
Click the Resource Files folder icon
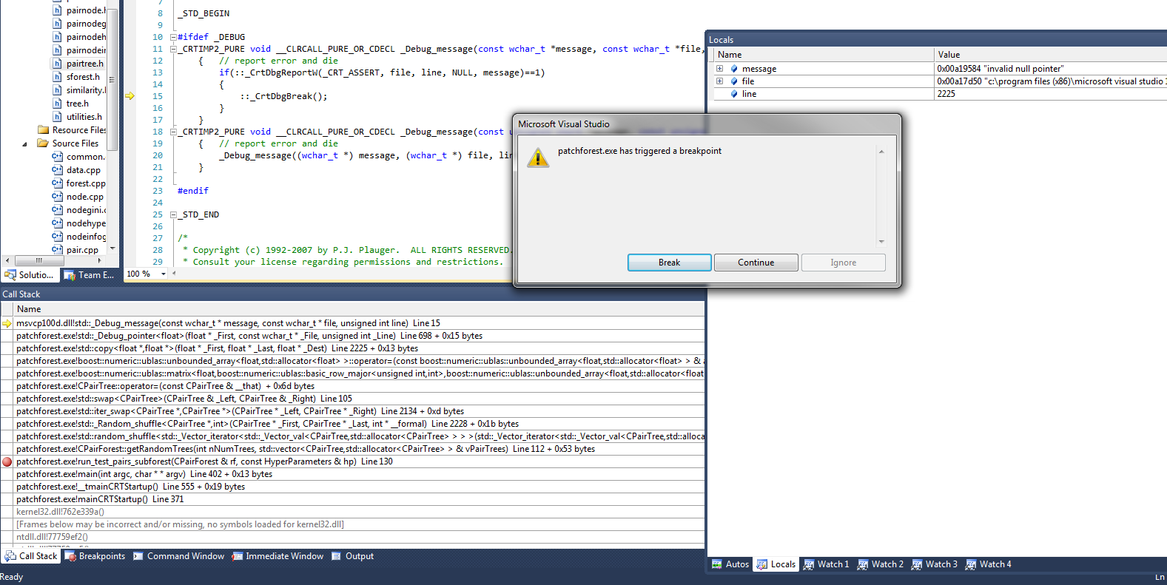point(43,130)
